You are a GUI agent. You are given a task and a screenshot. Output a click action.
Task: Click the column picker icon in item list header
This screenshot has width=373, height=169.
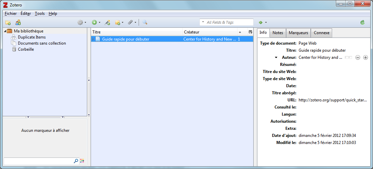click(x=250, y=32)
